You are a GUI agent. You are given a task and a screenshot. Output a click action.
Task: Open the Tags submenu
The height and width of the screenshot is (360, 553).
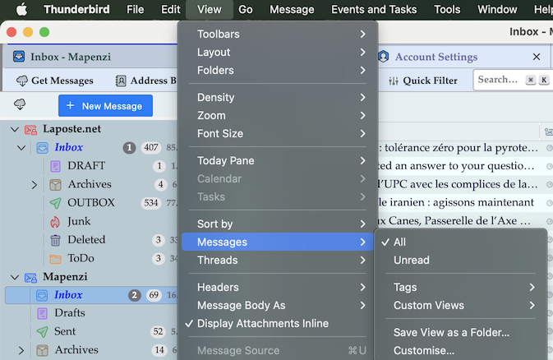coord(460,288)
